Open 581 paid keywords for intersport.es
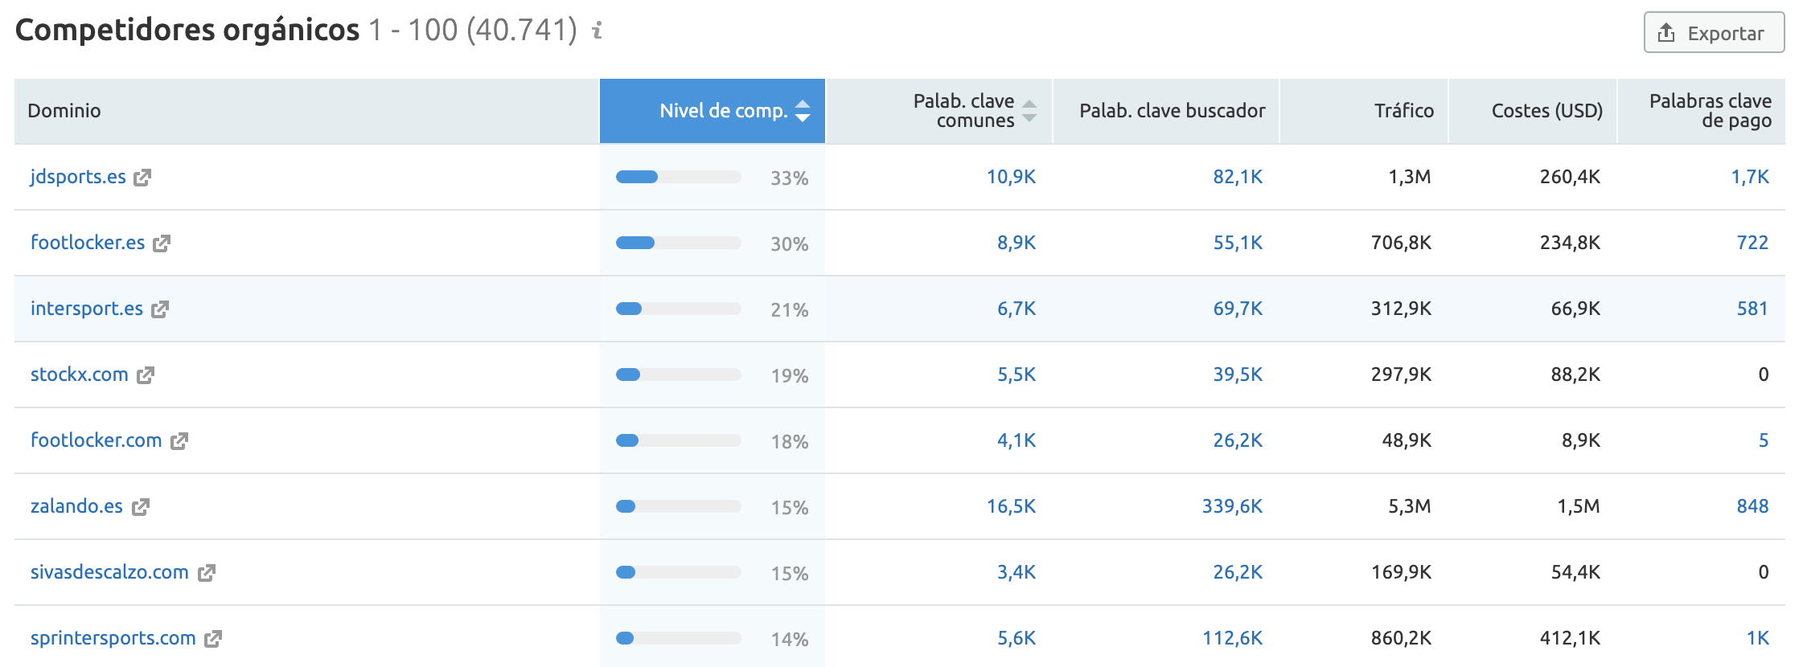1803x667 pixels. click(x=1752, y=309)
